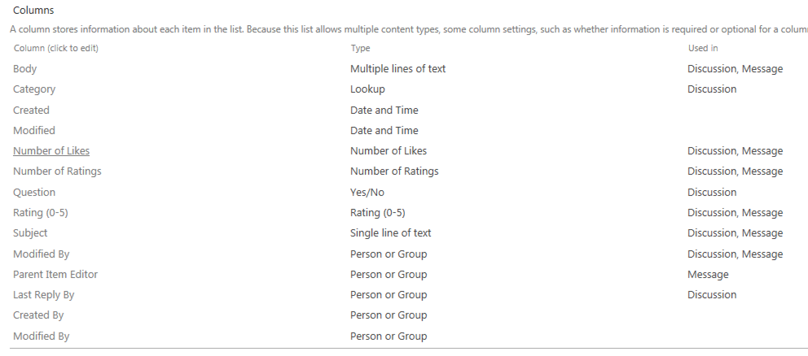This screenshot has height=356, width=808.
Task: Click the Modified date column link
Action: 34,130
